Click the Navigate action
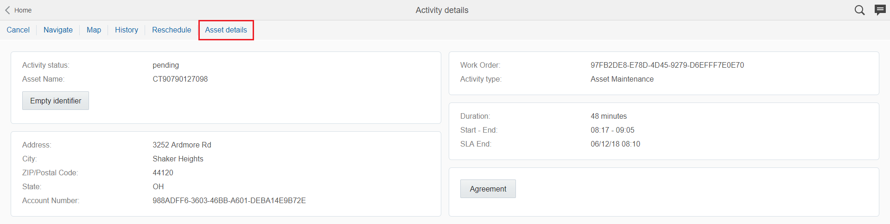The height and width of the screenshot is (224, 890). [x=58, y=30]
